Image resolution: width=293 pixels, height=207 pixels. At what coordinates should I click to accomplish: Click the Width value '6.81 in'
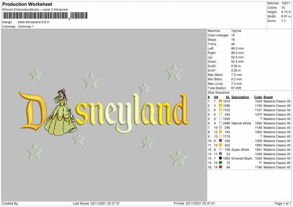[x=286, y=17]
